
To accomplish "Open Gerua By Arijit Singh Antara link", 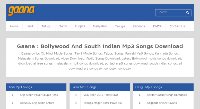I will coord(37,103).
